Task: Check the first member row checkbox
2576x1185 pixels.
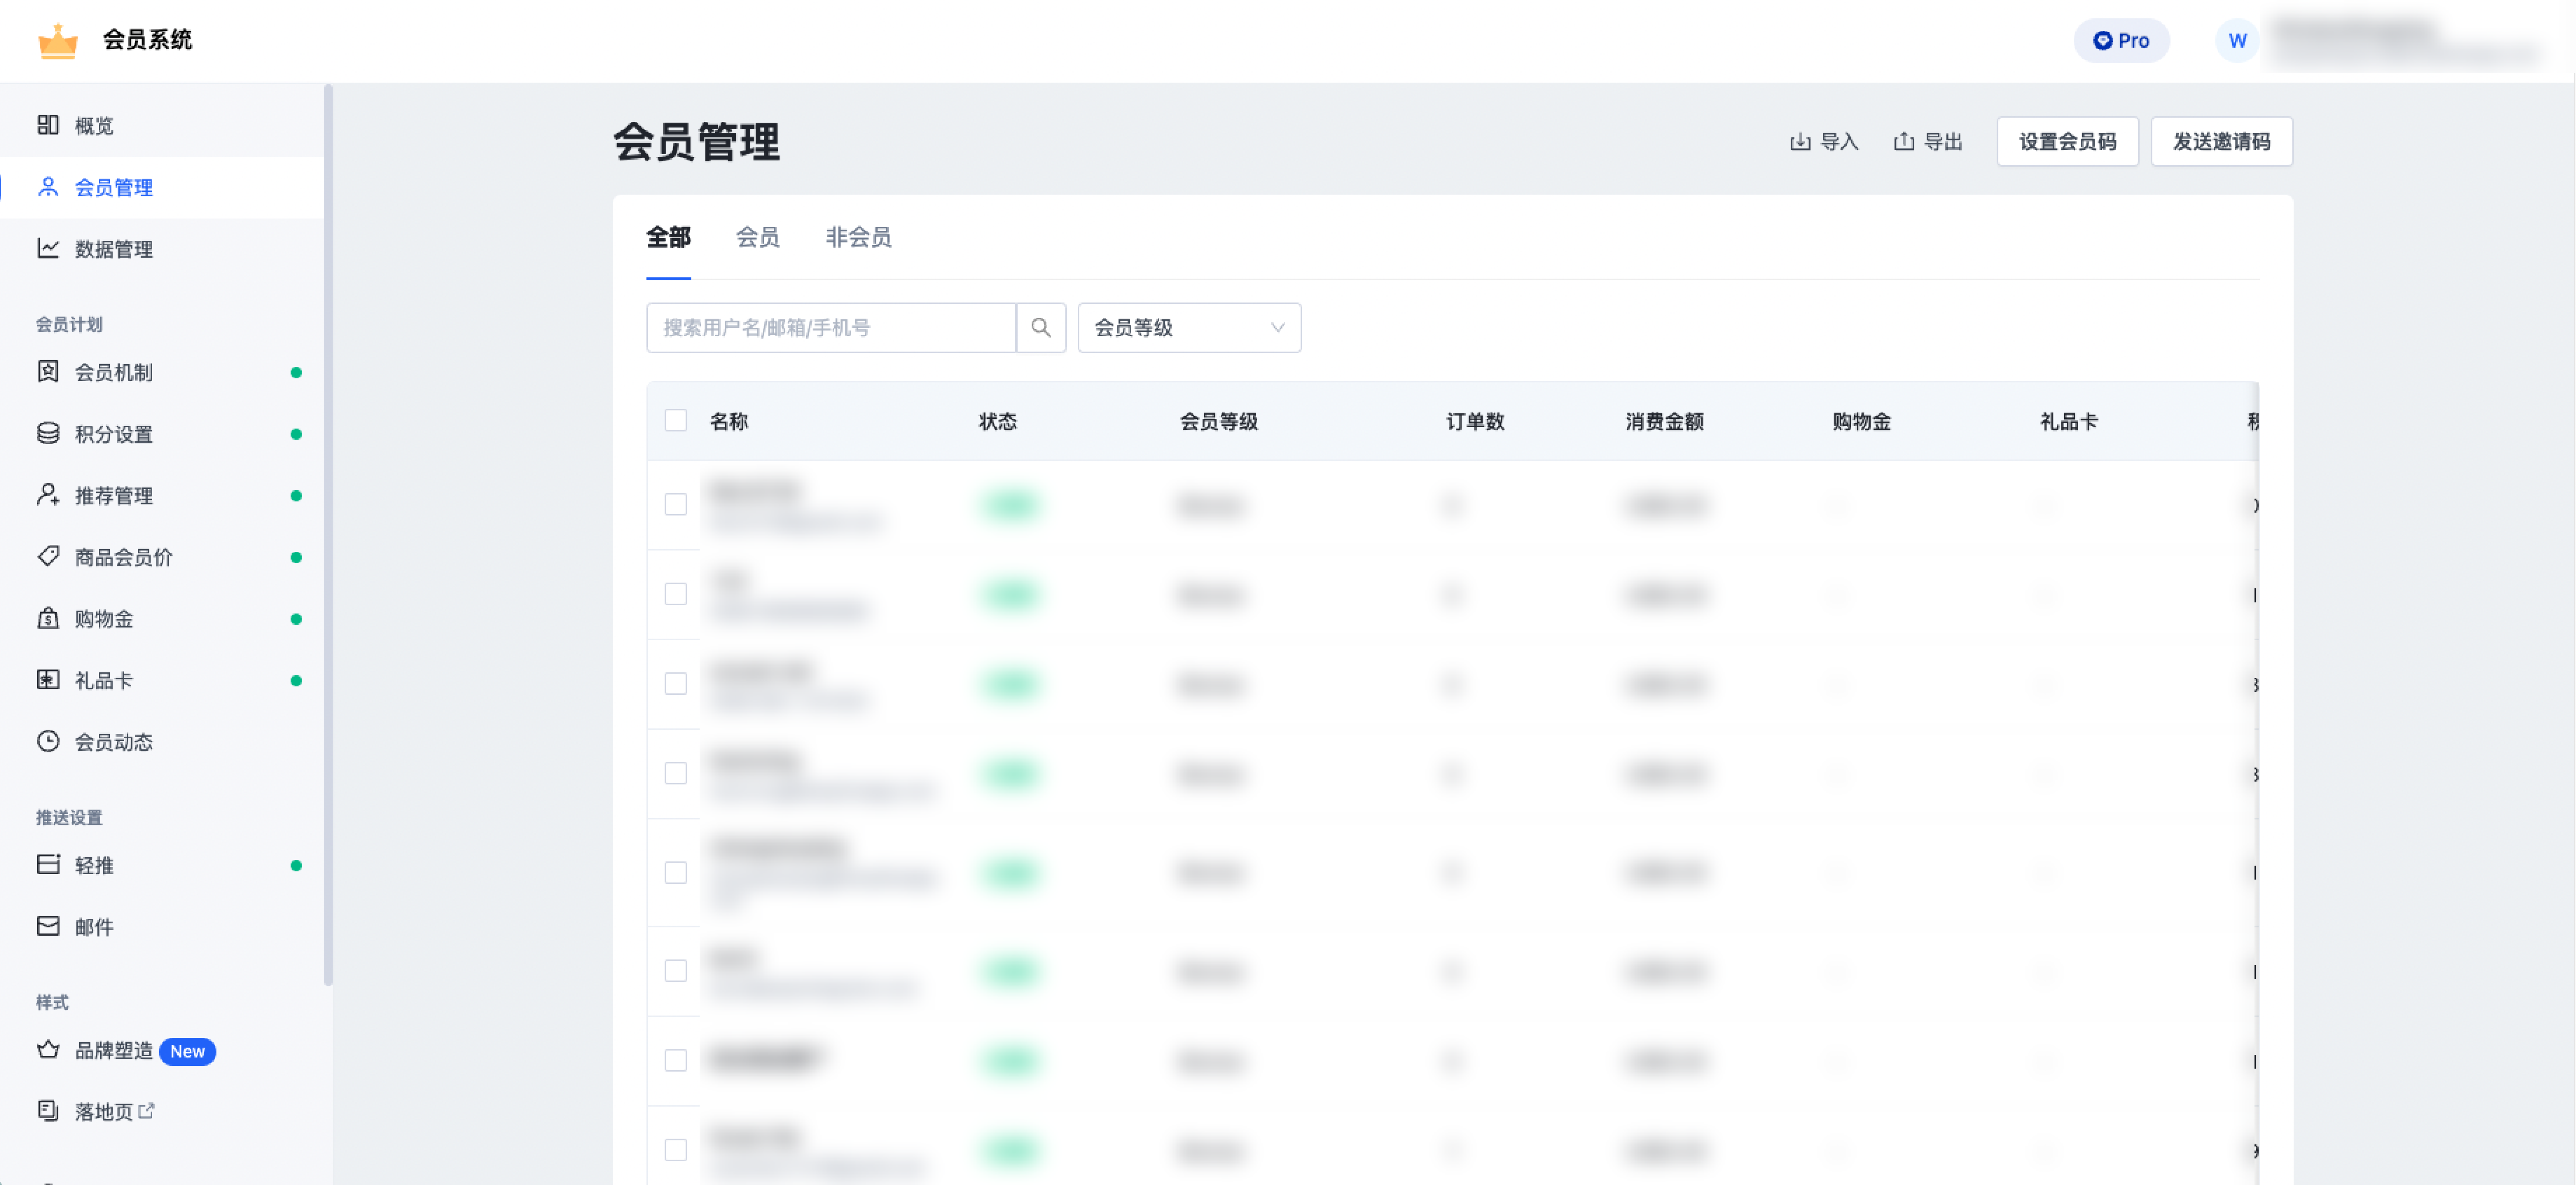Action: (676, 504)
